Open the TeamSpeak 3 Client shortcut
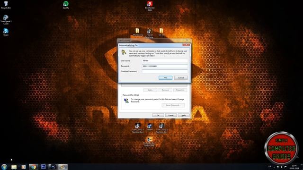Screen dimensions: 303x170 pos(6,20)
